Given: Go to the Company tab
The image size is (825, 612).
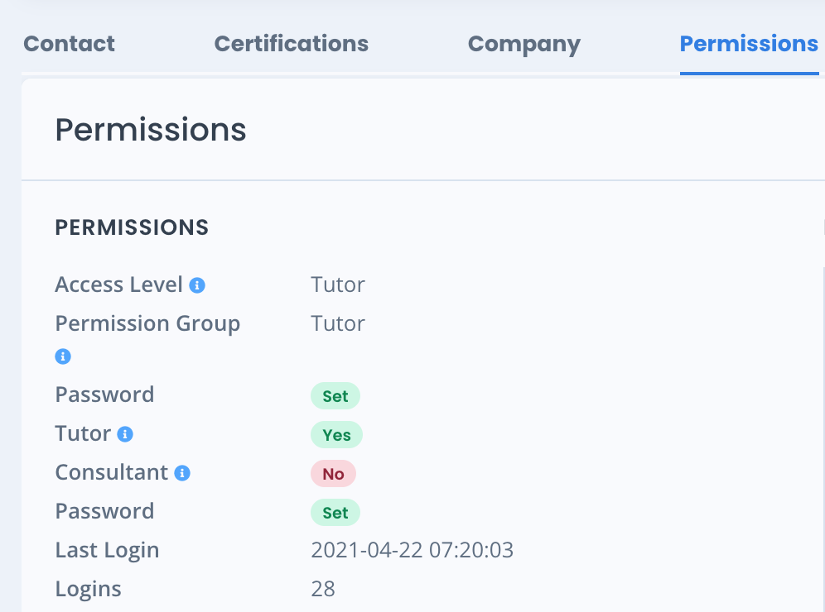Looking at the screenshot, I should pyautogui.click(x=524, y=45).
